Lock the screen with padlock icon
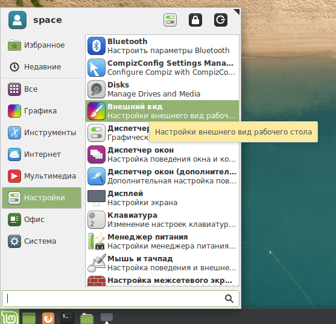The height and width of the screenshot is (324, 336). coord(195,20)
